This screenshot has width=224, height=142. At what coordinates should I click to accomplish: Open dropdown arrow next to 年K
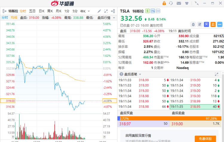(89, 11)
